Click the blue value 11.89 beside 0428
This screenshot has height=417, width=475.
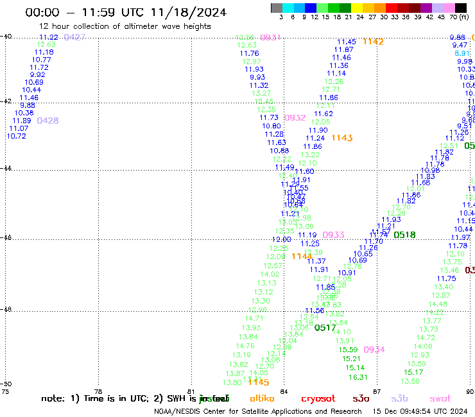point(22,121)
